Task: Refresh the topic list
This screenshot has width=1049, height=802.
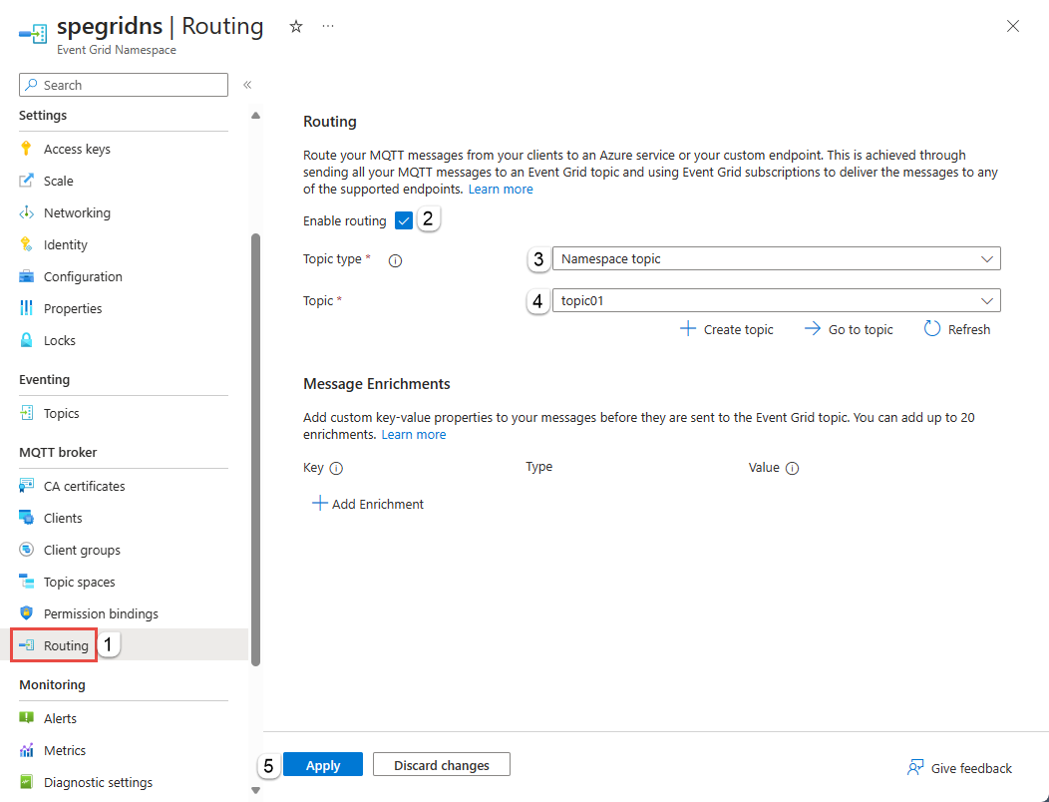Action: [957, 329]
